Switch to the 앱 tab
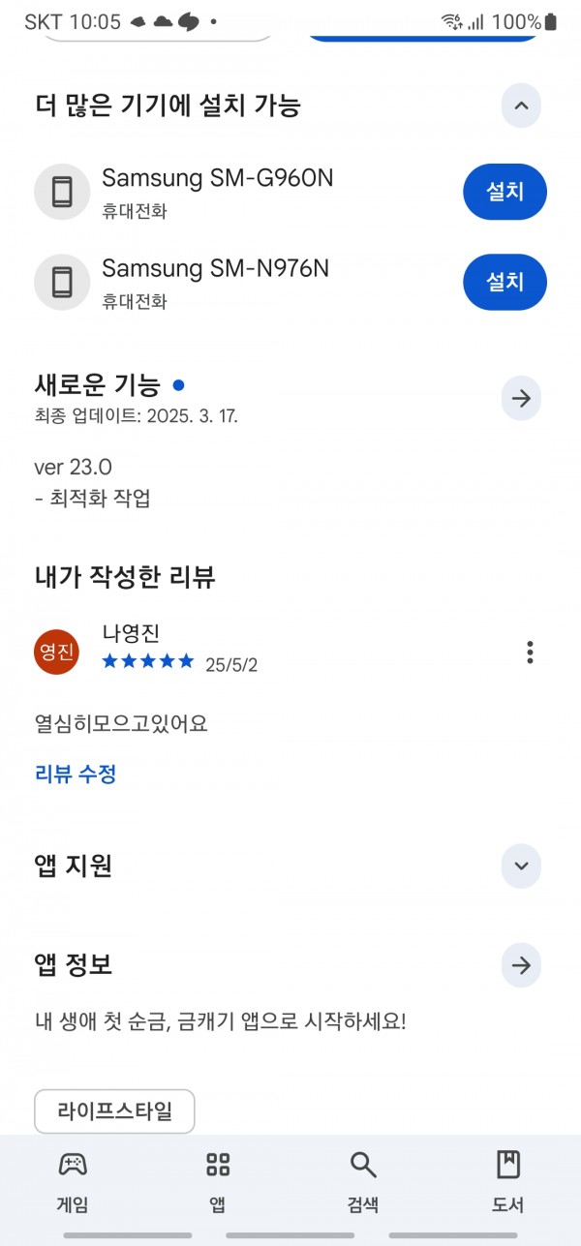This screenshot has width=581, height=1246. click(218, 1182)
